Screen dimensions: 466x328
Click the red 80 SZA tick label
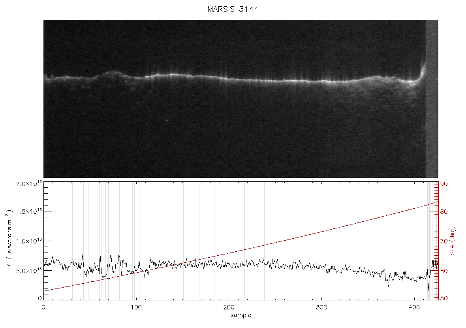444,212
